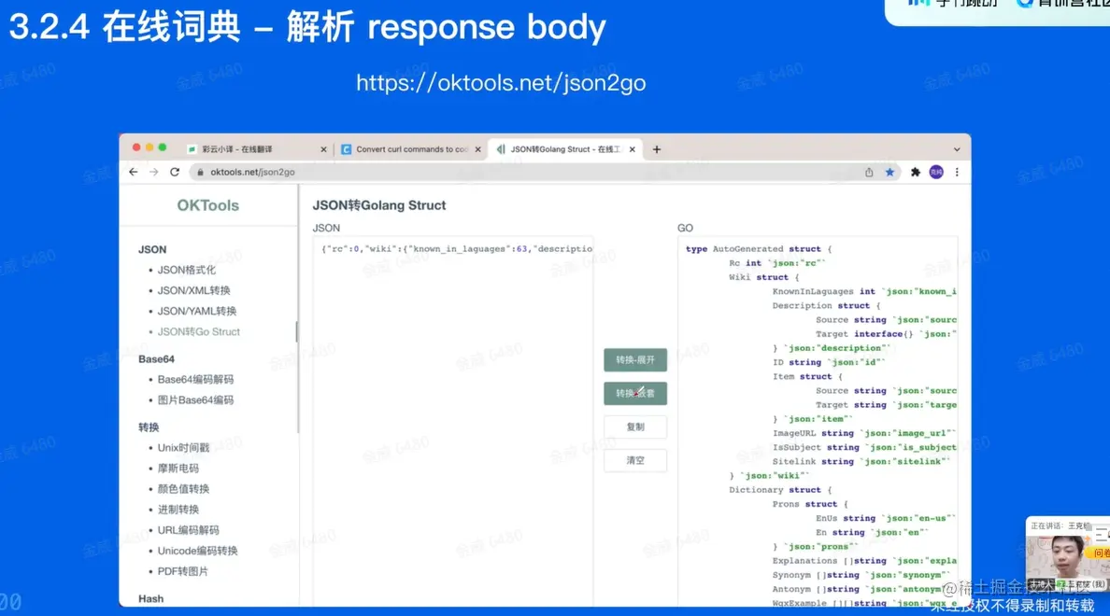1110x616 pixels.
Task: Open 摩斯电码 tool
Action: tap(178, 468)
